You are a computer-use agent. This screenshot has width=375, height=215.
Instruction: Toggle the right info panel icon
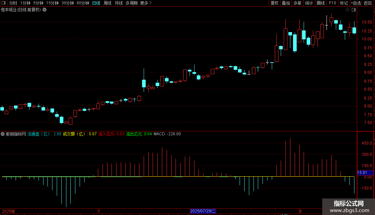tap(354, 10)
